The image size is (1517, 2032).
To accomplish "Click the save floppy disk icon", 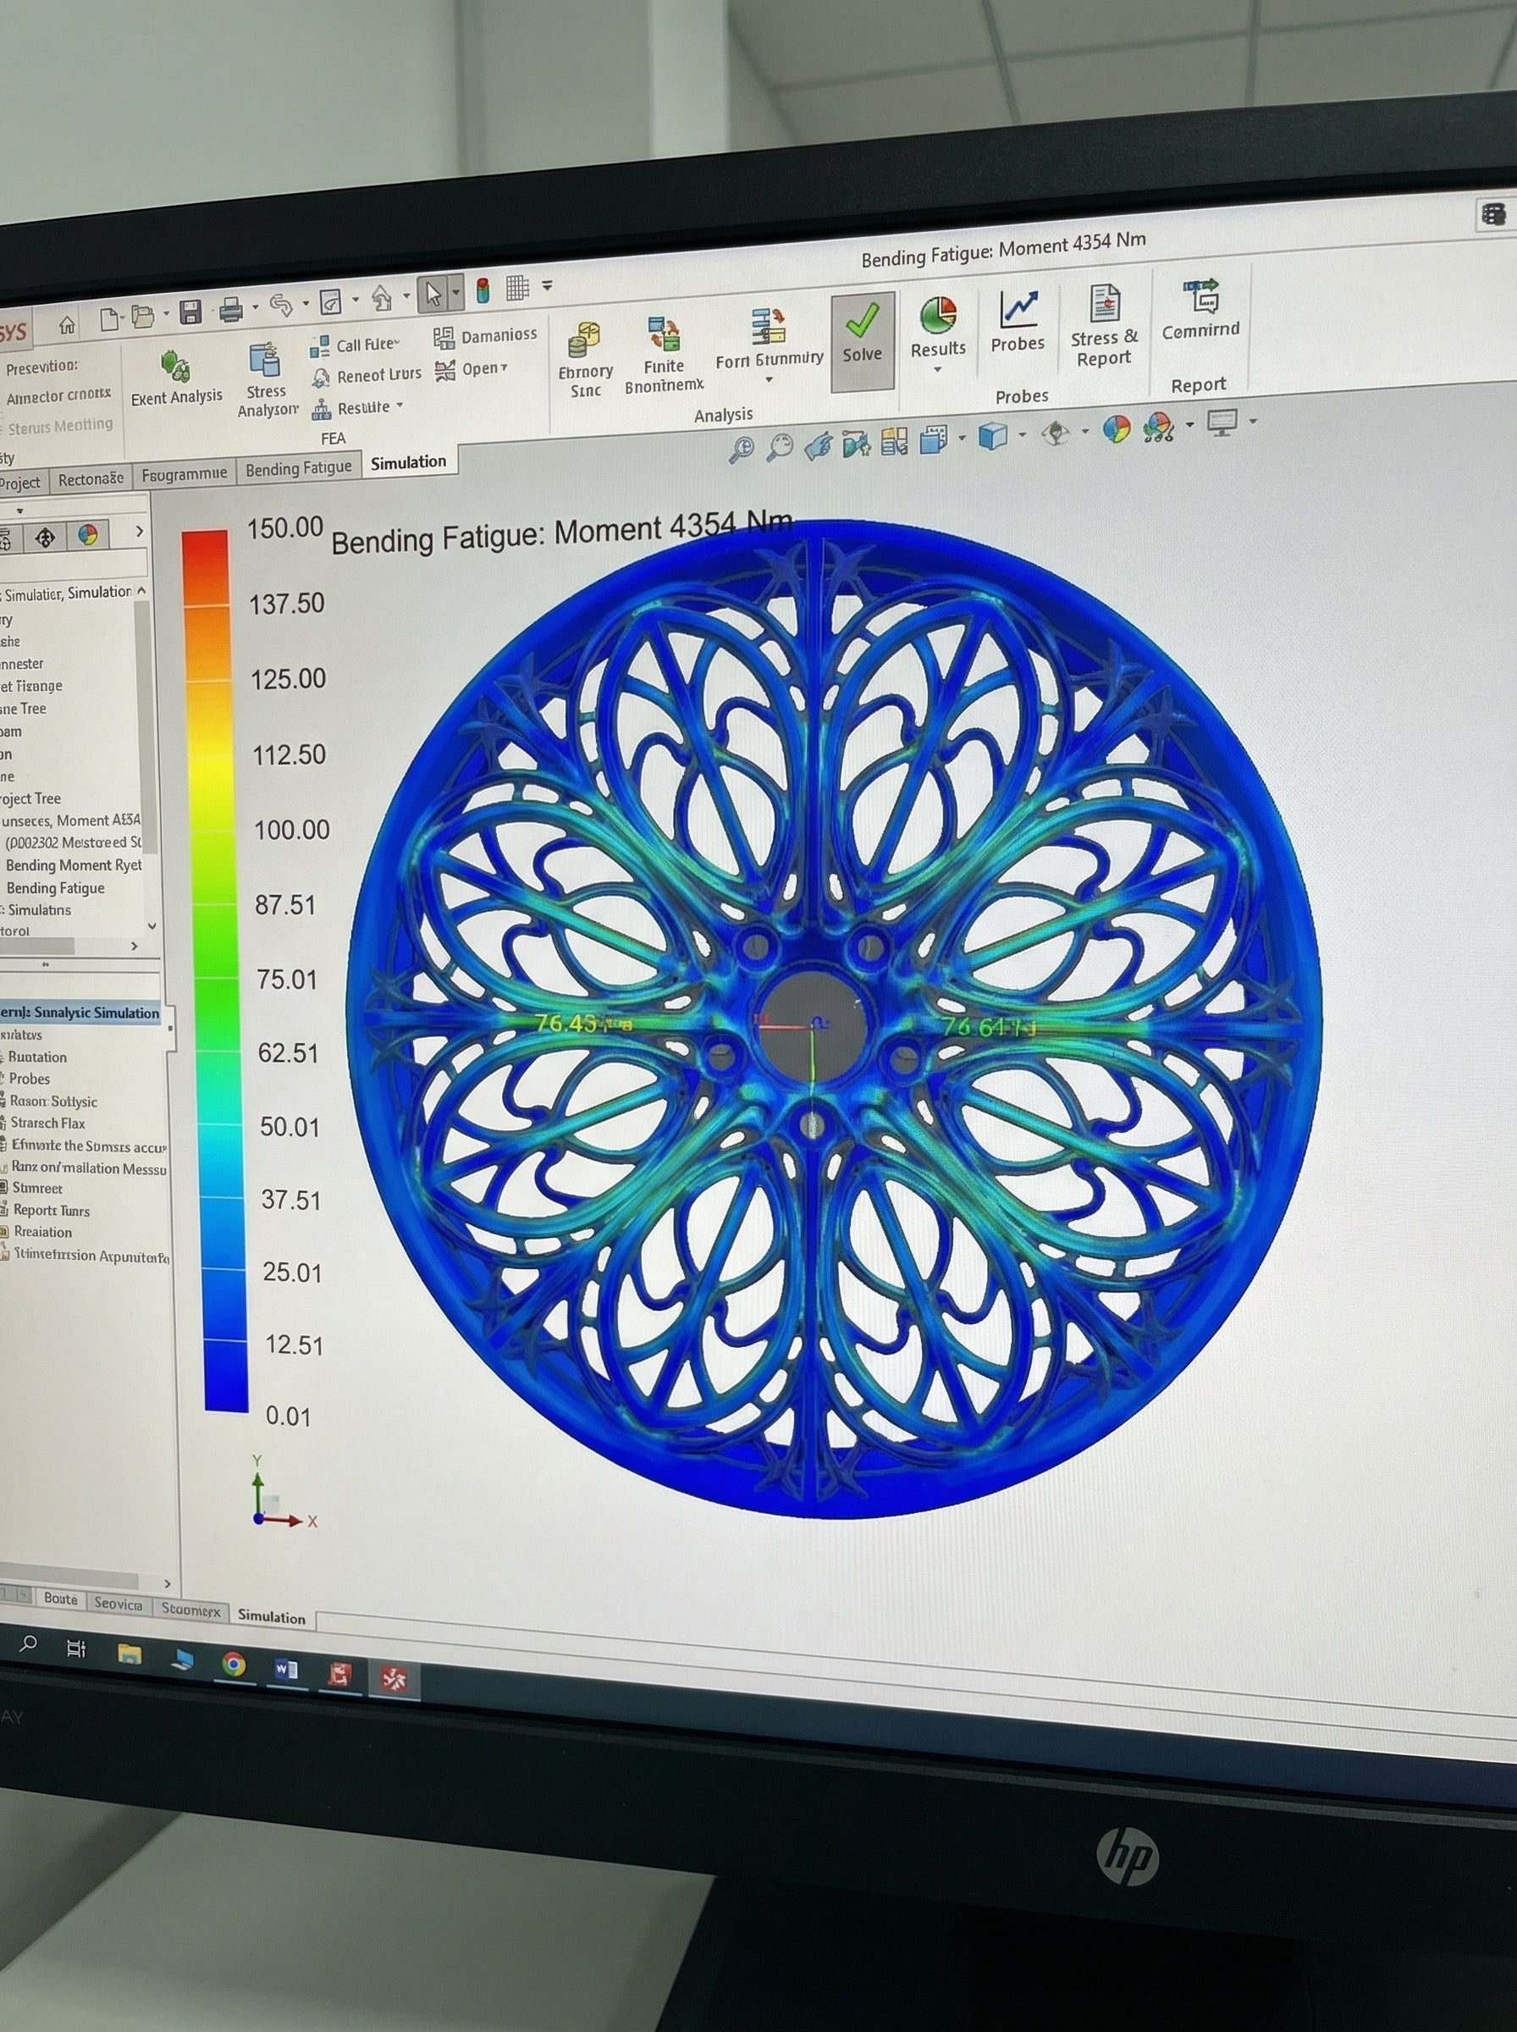I will (x=190, y=312).
